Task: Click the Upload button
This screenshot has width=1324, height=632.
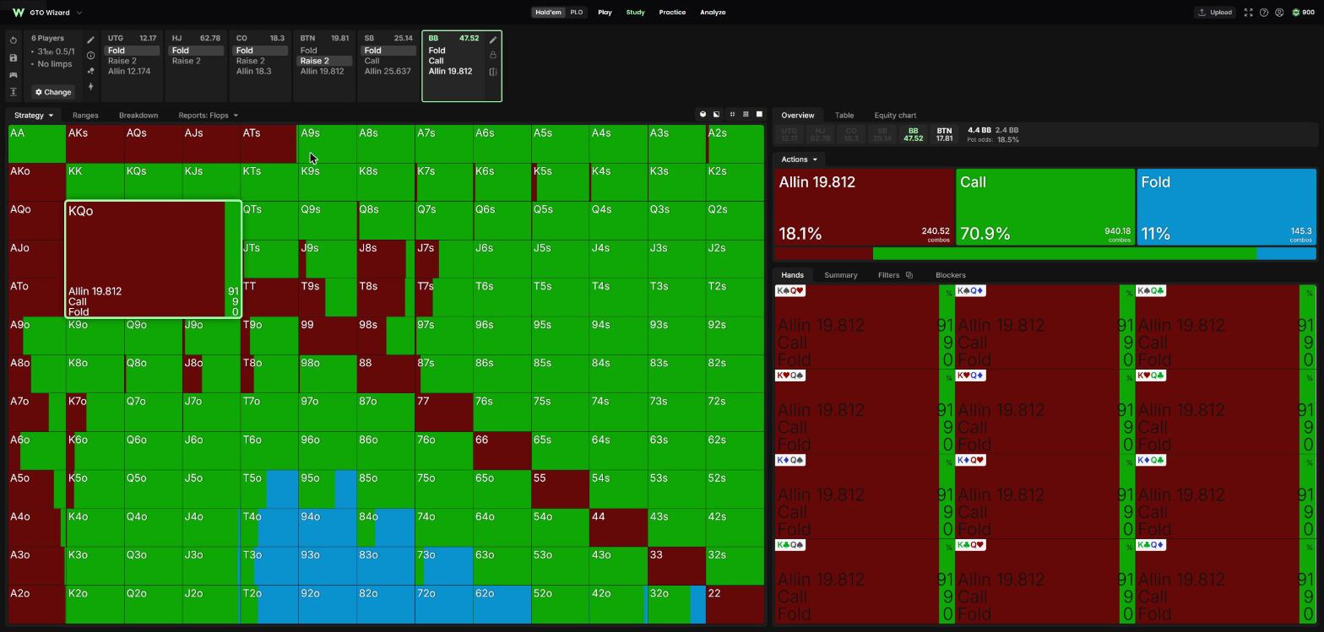Action: (x=1215, y=13)
